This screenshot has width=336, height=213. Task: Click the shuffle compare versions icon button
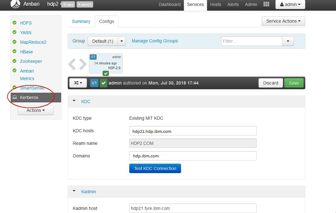pyautogui.click(x=78, y=83)
